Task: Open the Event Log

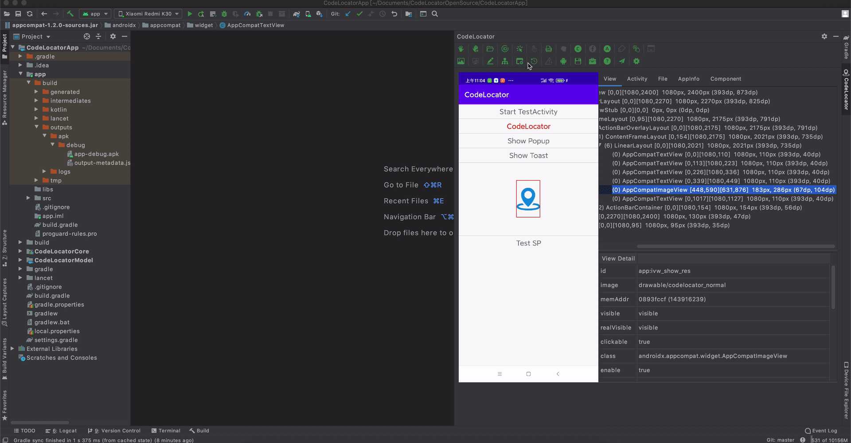Action: click(x=821, y=431)
